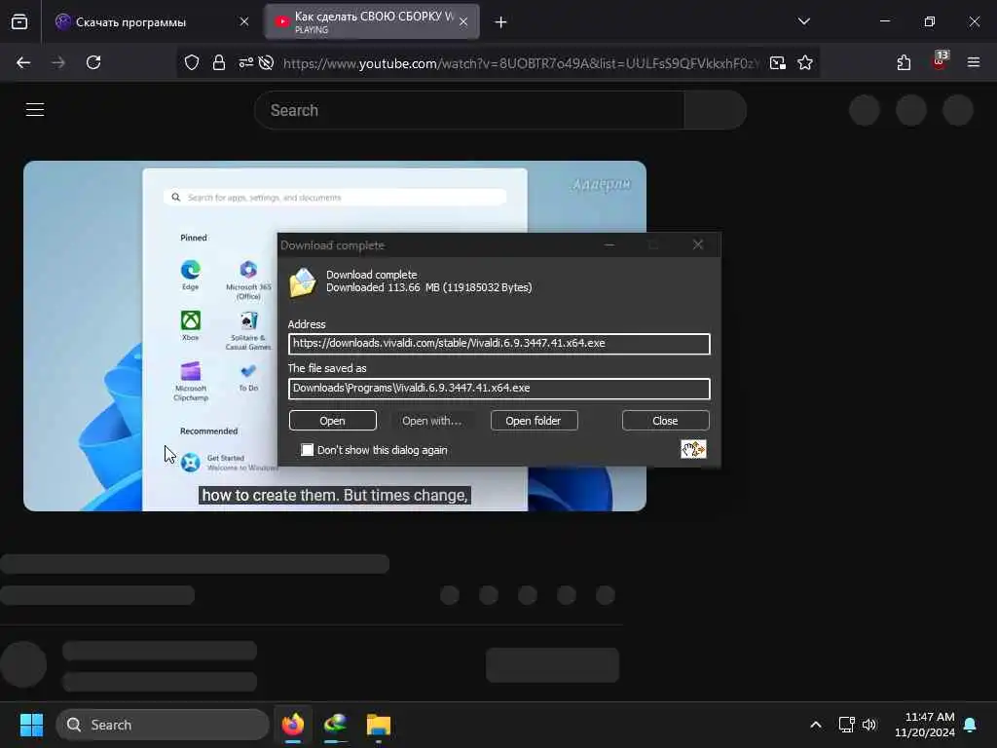Viewport: 997px width, 748px height.
Task: Open site permissions icon in address bar
Action: [245, 63]
